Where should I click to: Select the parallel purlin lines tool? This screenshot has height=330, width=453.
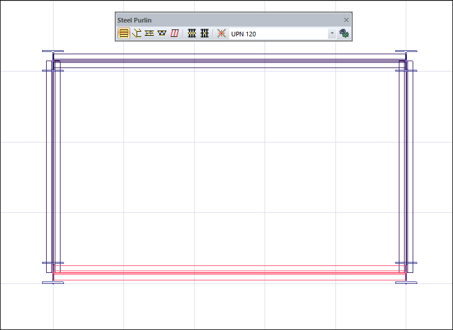(124, 33)
